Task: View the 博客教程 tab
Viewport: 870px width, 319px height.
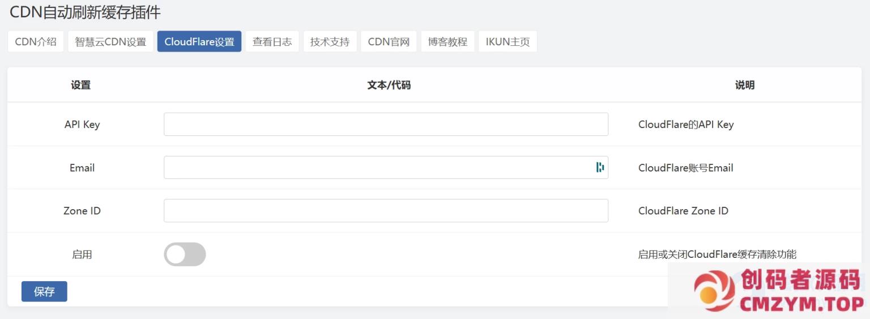Action: coord(447,41)
